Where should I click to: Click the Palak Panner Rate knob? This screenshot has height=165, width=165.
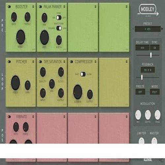coord(45,38)
